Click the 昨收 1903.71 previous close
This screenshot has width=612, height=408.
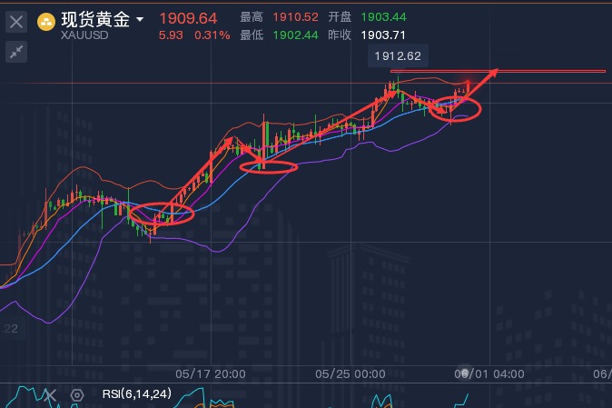383,35
